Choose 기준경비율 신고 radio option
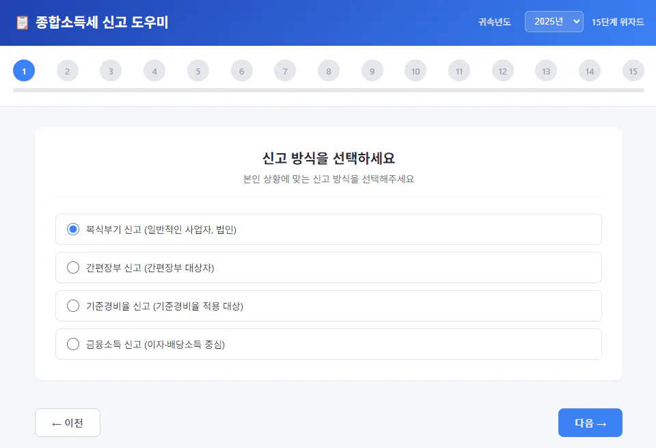The width and height of the screenshot is (656, 448). click(x=73, y=306)
